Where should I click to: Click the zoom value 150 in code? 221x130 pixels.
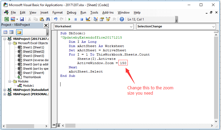tap(123, 63)
